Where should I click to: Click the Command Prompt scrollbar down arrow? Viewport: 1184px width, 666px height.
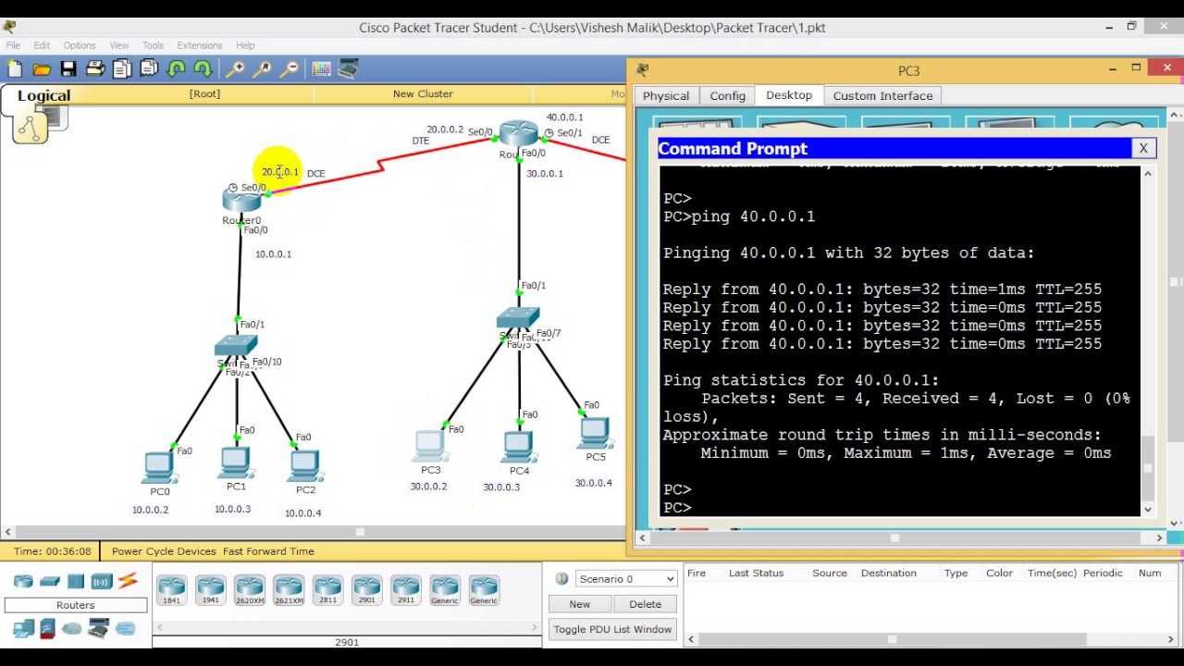(x=1148, y=509)
